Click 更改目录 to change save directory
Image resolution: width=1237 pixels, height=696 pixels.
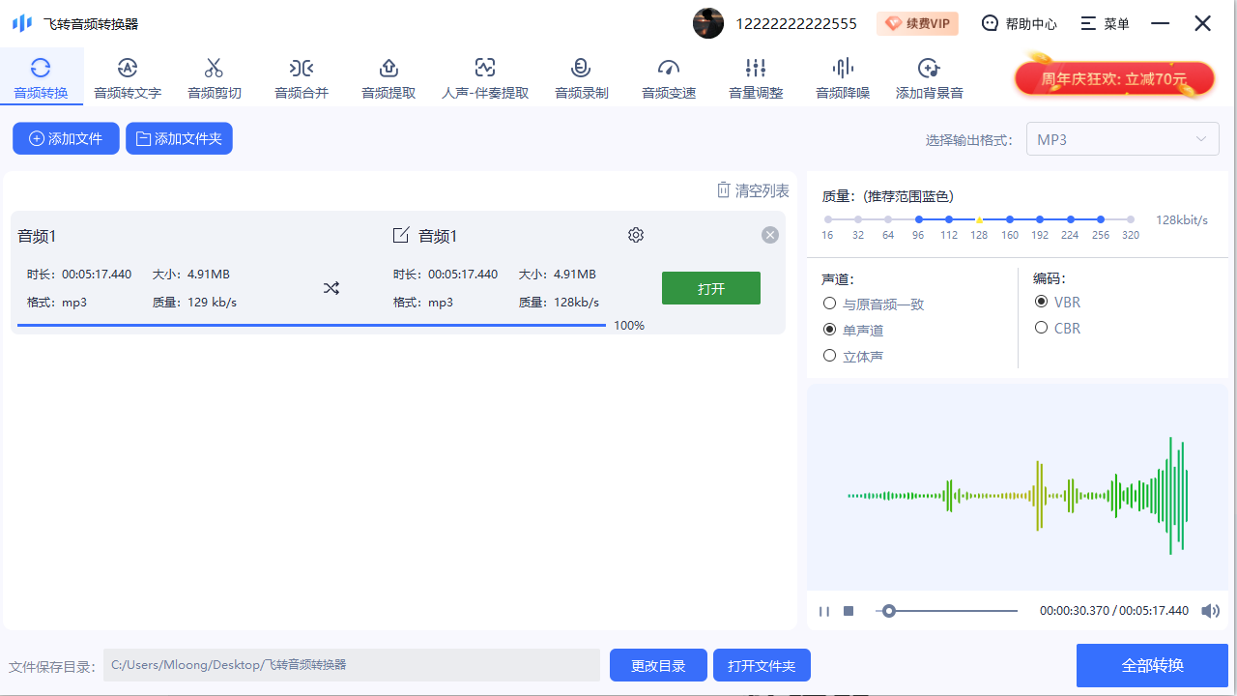(x=658, y=665)
